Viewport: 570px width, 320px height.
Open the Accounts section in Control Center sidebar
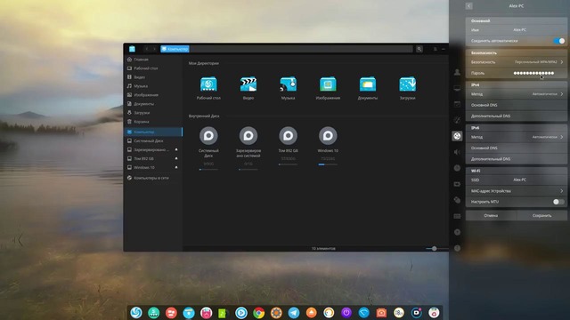point(457,72)
